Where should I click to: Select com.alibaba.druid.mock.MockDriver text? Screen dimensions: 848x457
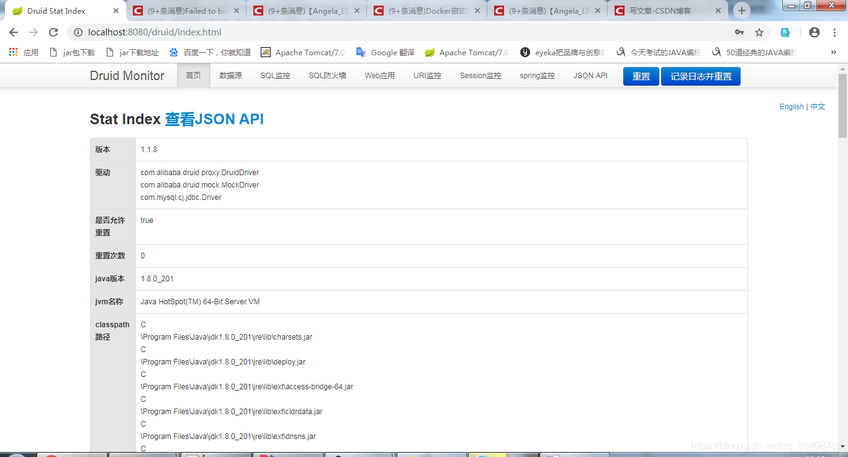pyautogui.click(x=200, y=185)
